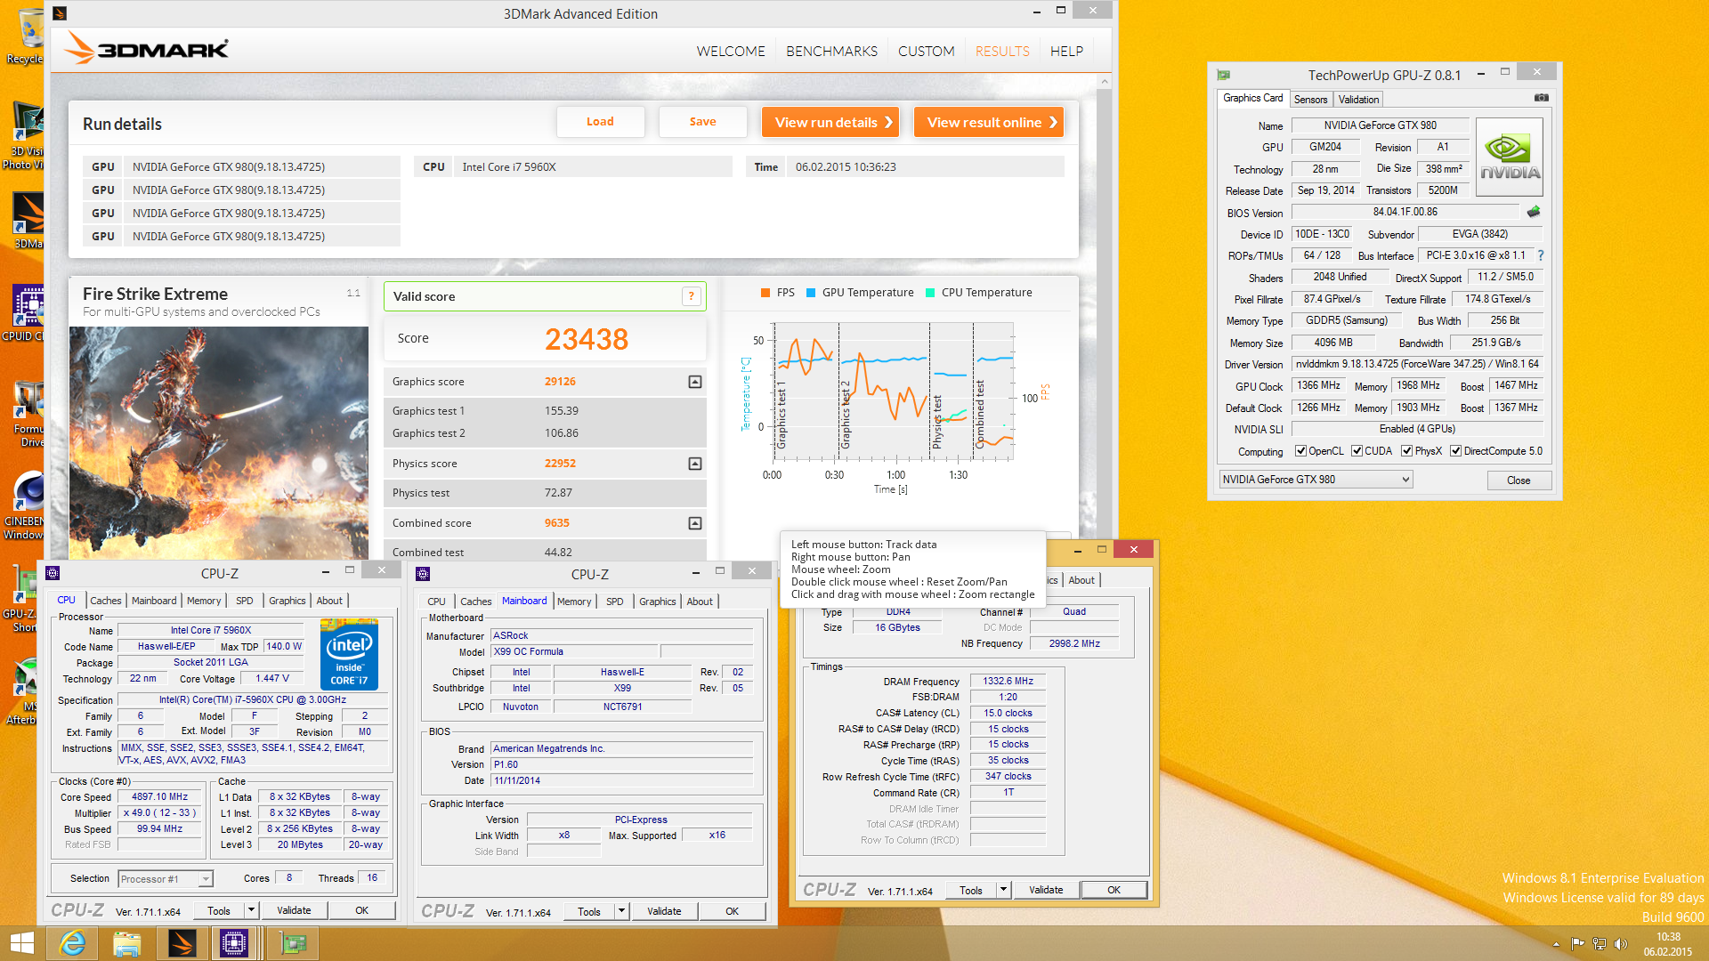The height and width of the screenshot is (961, 1709).
Task: Click the orange FPS legend swatch
Action: point(765,293)
